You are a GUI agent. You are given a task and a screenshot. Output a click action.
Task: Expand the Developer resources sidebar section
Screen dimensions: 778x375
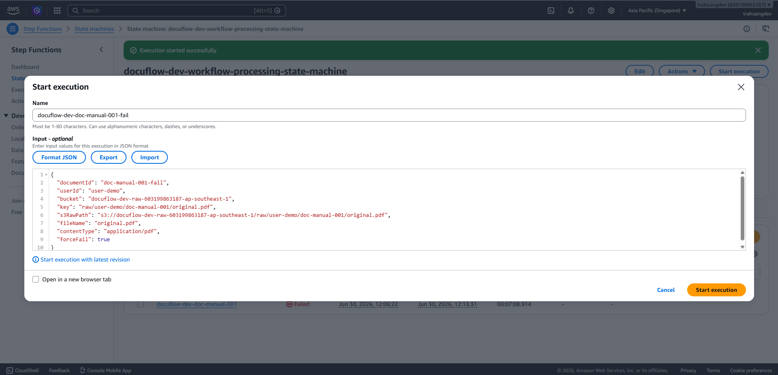click(6, 116)
